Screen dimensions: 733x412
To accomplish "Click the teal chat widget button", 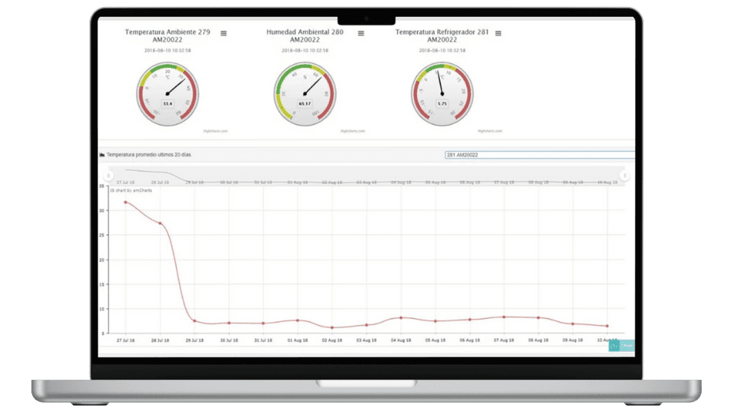I will pyautogui.click(x=622, y=346).
